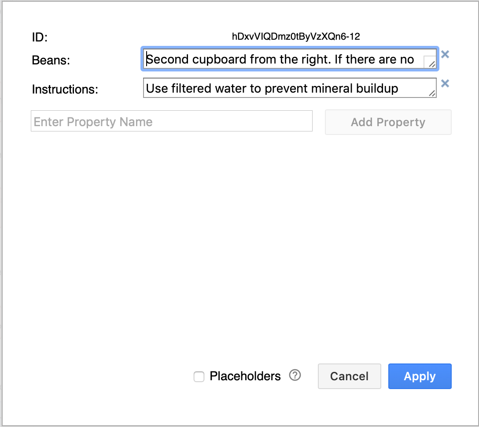Click the ID value hDxvVIQDmz0tByVzXQn6-12

tap(296, 37)
